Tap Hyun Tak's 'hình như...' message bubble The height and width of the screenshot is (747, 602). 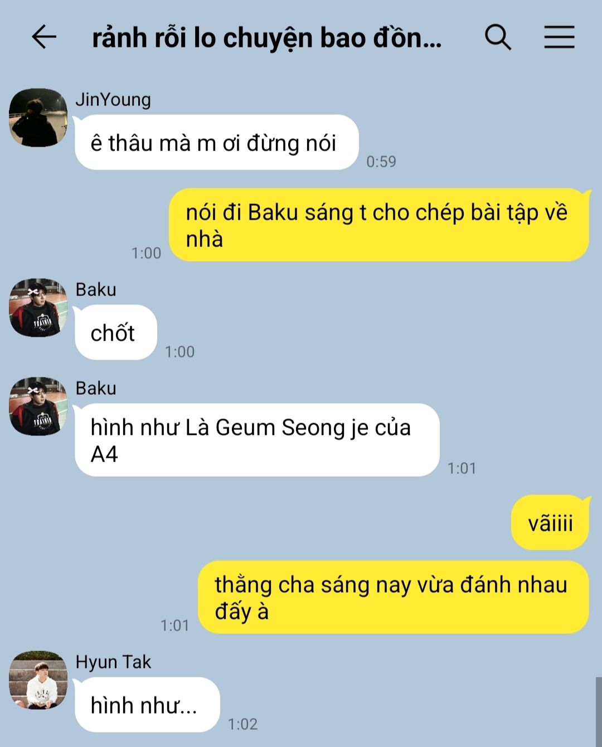147,705
